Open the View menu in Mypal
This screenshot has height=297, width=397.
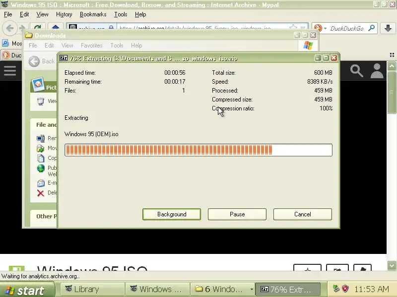(42, 14)
